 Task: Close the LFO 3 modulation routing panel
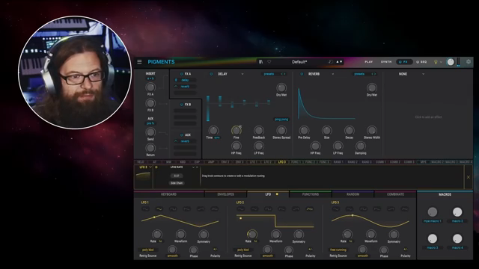point(469,177)
